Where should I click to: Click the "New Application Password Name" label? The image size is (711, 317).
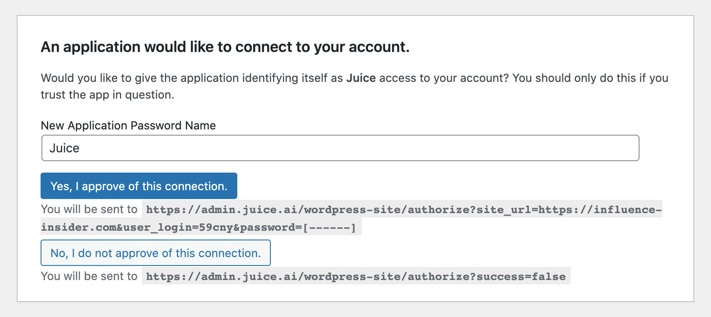click(128, 125)
